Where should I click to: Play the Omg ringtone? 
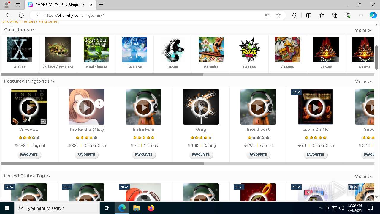[201, 107]
